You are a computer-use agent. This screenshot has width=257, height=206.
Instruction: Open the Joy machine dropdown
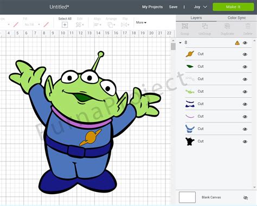point(200,7)
